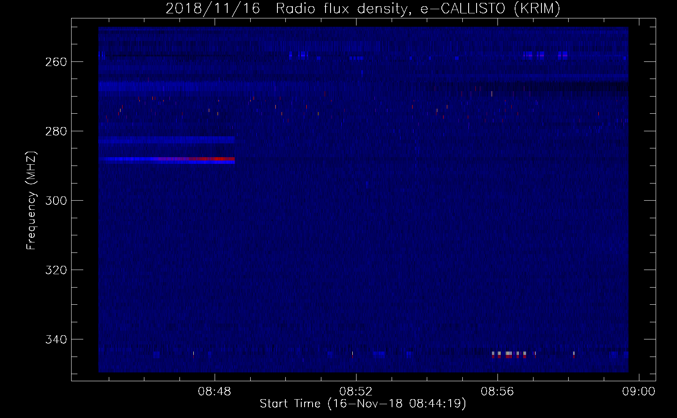
Task: Click the 300 frequency tick label
Action: click(x=56, y=201)
